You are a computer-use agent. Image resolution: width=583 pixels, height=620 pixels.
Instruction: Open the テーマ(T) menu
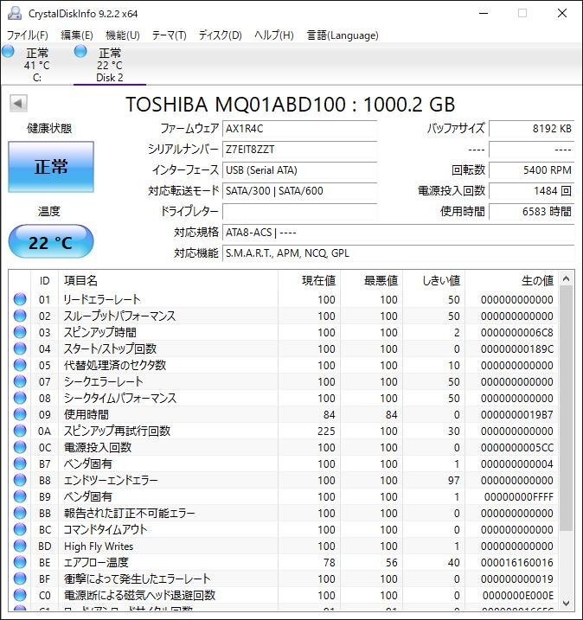pos(170,35)
